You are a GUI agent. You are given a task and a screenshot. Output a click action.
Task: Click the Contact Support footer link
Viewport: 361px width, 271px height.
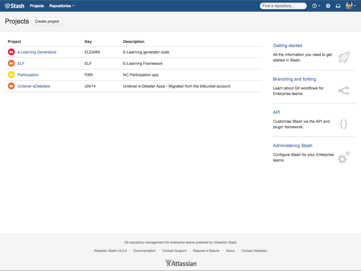[x=174, y=251]
